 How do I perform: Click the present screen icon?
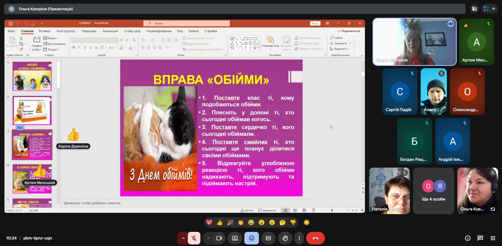coord(235,238)
